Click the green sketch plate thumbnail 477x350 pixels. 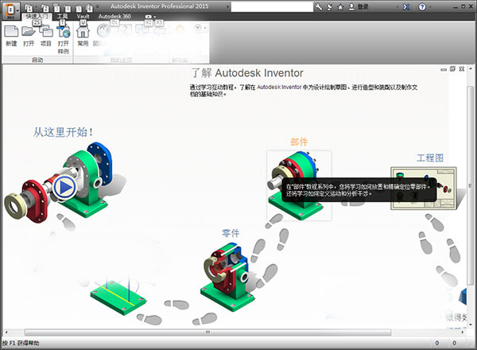pos(118,297)
